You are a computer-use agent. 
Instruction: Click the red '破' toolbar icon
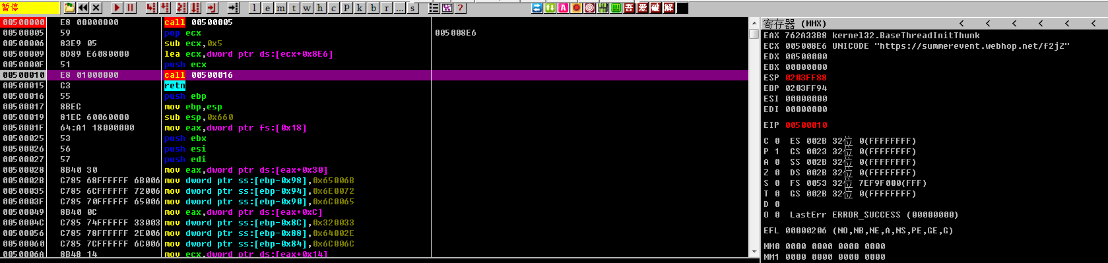pyautogui.click(x=656, y=8)
